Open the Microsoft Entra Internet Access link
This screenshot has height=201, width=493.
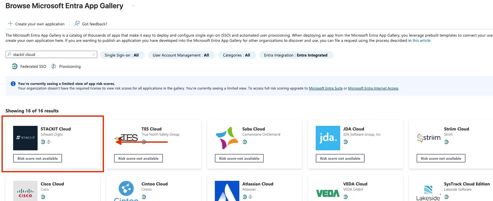coord(373,88)
